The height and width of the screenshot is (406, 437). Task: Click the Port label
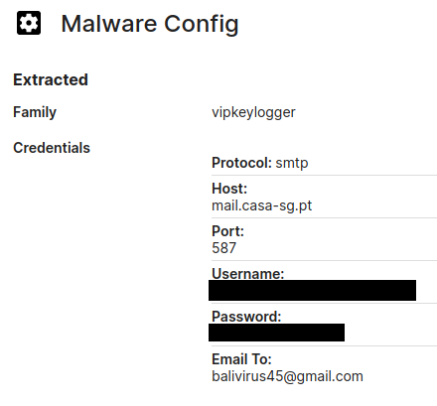pos(227,231)
